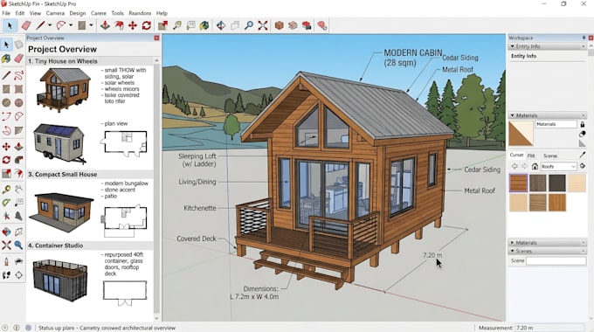Screen dimensions: 594x332
Task: Switch to the Fill tab in Materials
Action: pyautogui.click(x=531, y=156)
